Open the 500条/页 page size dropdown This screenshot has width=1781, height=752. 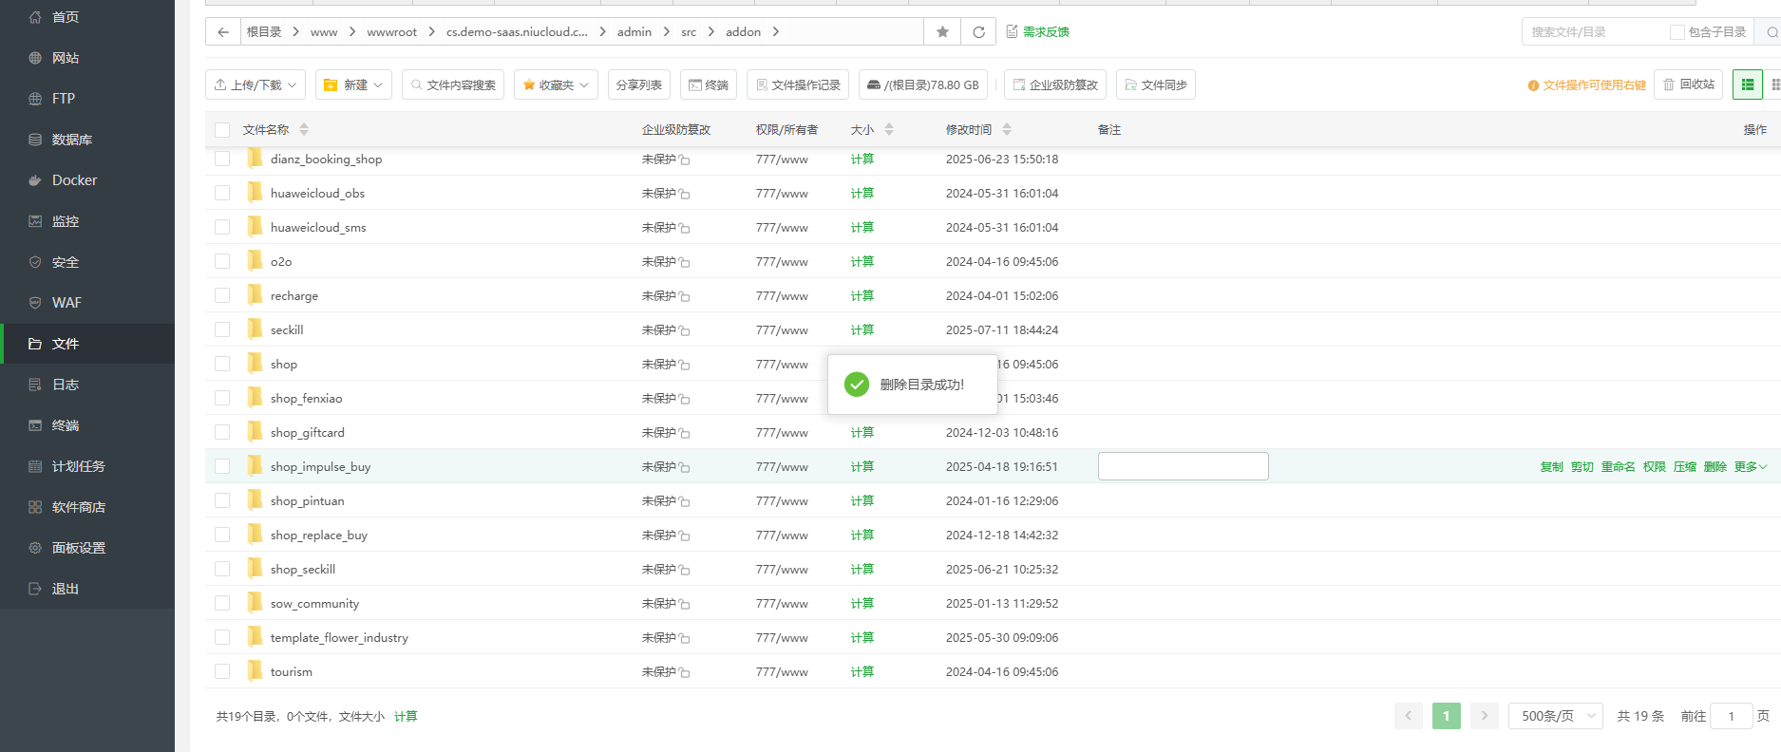coord(1556,716)
